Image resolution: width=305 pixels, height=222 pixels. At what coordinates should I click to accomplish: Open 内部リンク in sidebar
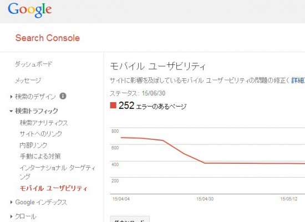pos(33,145)
